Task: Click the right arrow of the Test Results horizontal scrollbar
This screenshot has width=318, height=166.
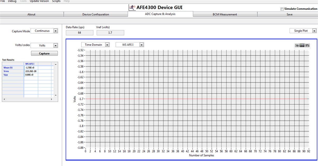Action: [51, 99]
